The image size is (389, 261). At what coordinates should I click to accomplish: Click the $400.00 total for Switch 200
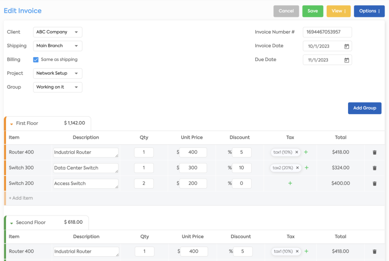point(341,184)
